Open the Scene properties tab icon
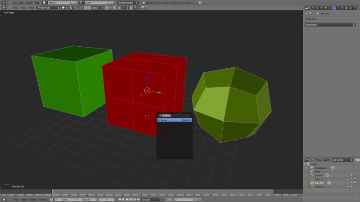 pos(318,8)
